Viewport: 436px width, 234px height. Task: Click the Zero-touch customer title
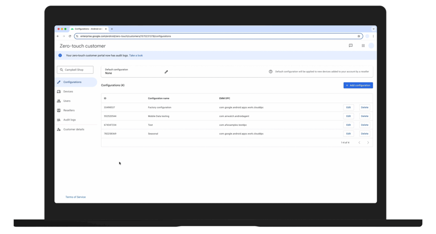point(82,46)
